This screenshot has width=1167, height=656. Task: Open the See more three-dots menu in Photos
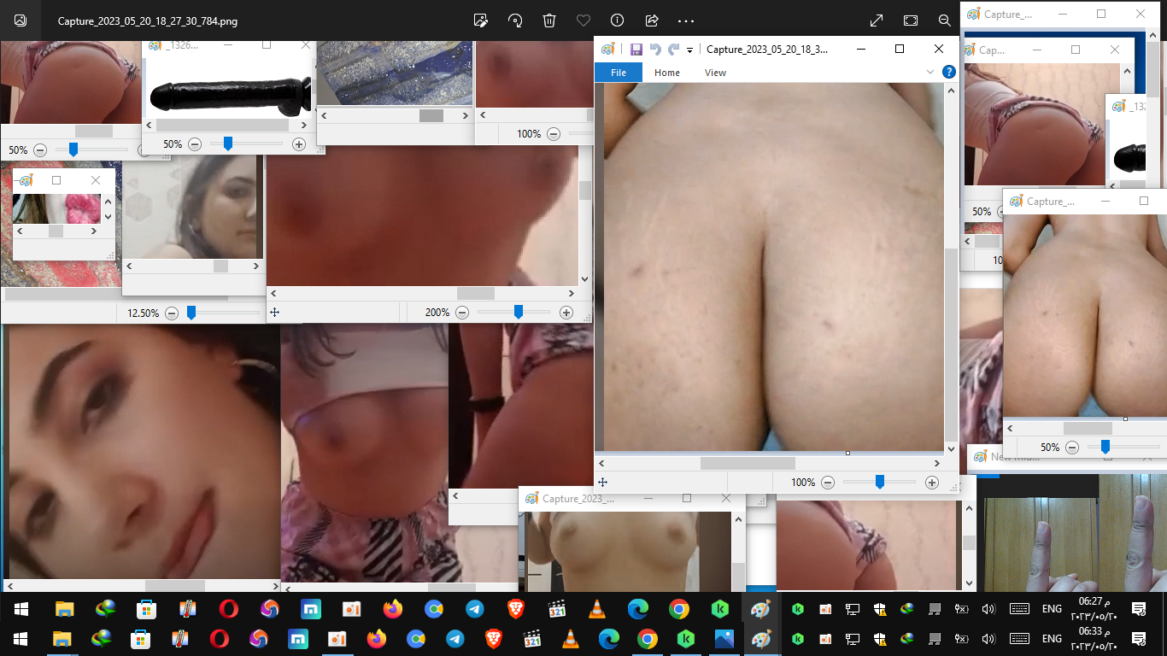click(x=686, y=20)
